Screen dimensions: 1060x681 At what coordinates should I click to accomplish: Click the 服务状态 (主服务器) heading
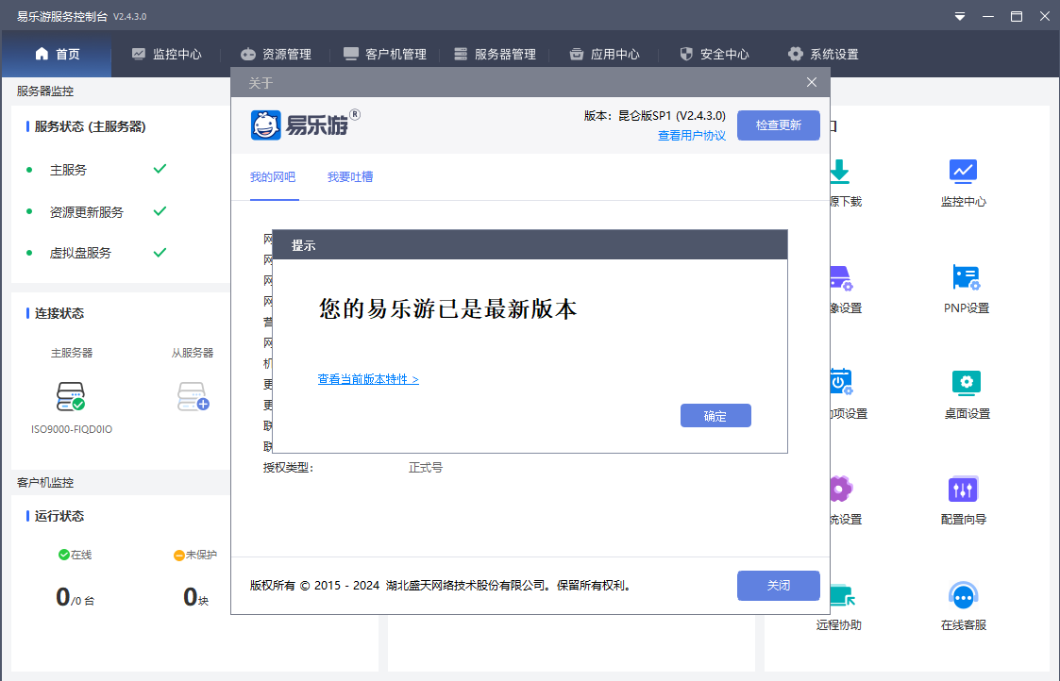coord(90,126)
